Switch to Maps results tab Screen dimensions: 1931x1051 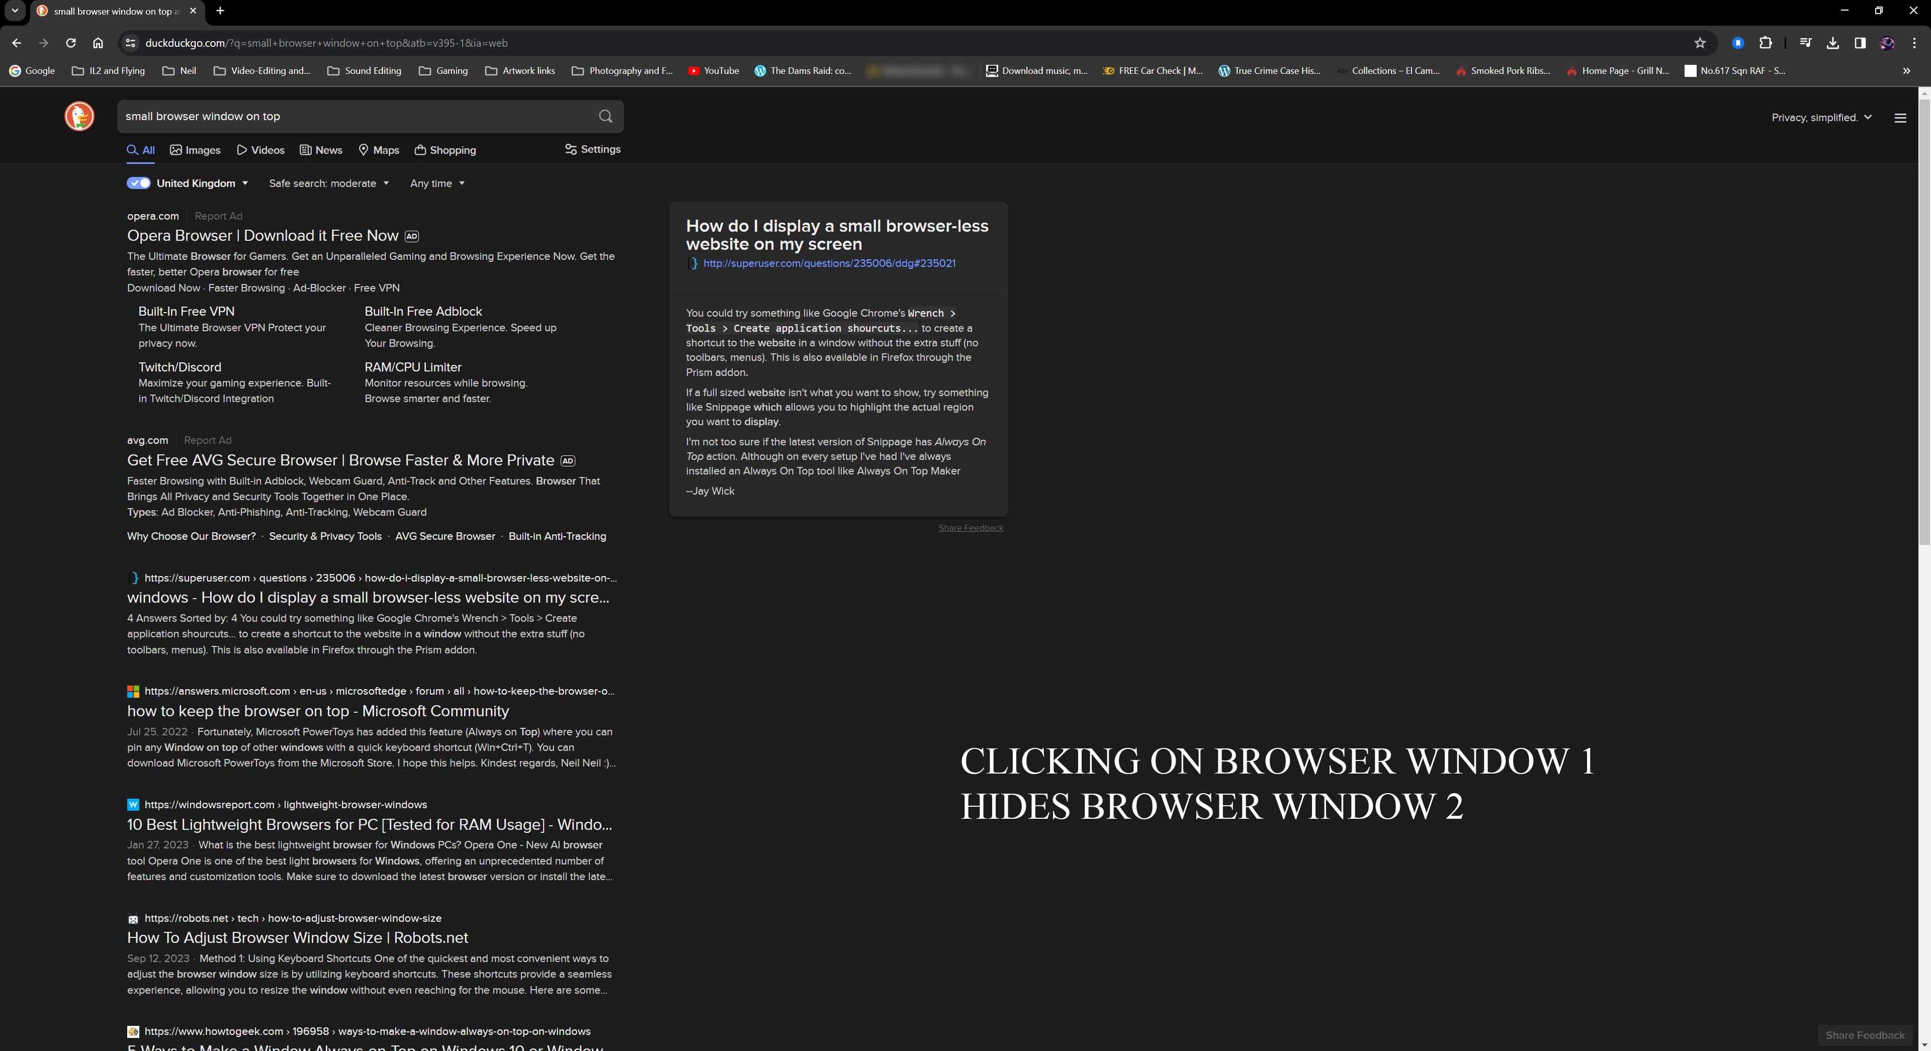tap(379, 150)
